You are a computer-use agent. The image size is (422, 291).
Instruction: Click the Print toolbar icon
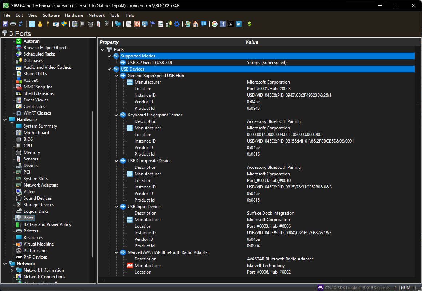(13, 24)
